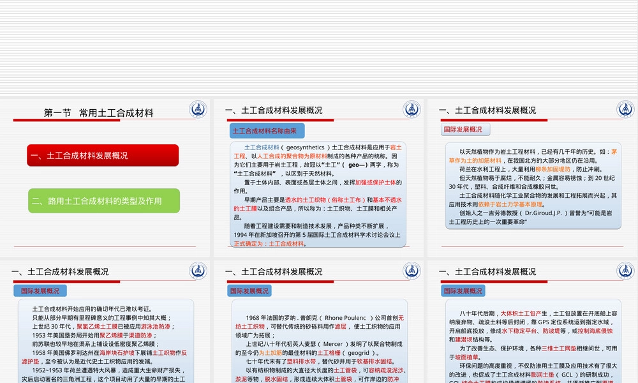638x383 pixels.
Task: Click the red phrase 聚氯乙烯土工膜
Action: tap(97, 326)
